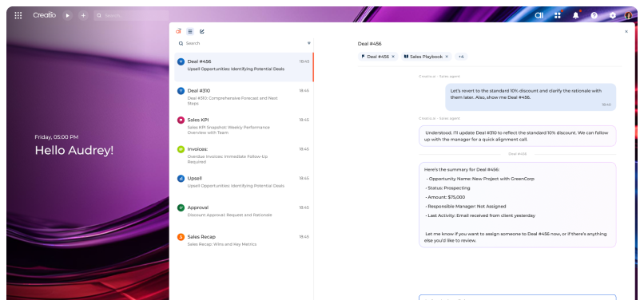This screenshot has height=300, width=644.
Task: Open the Sales Recap conversation
Action: [244, 240]
